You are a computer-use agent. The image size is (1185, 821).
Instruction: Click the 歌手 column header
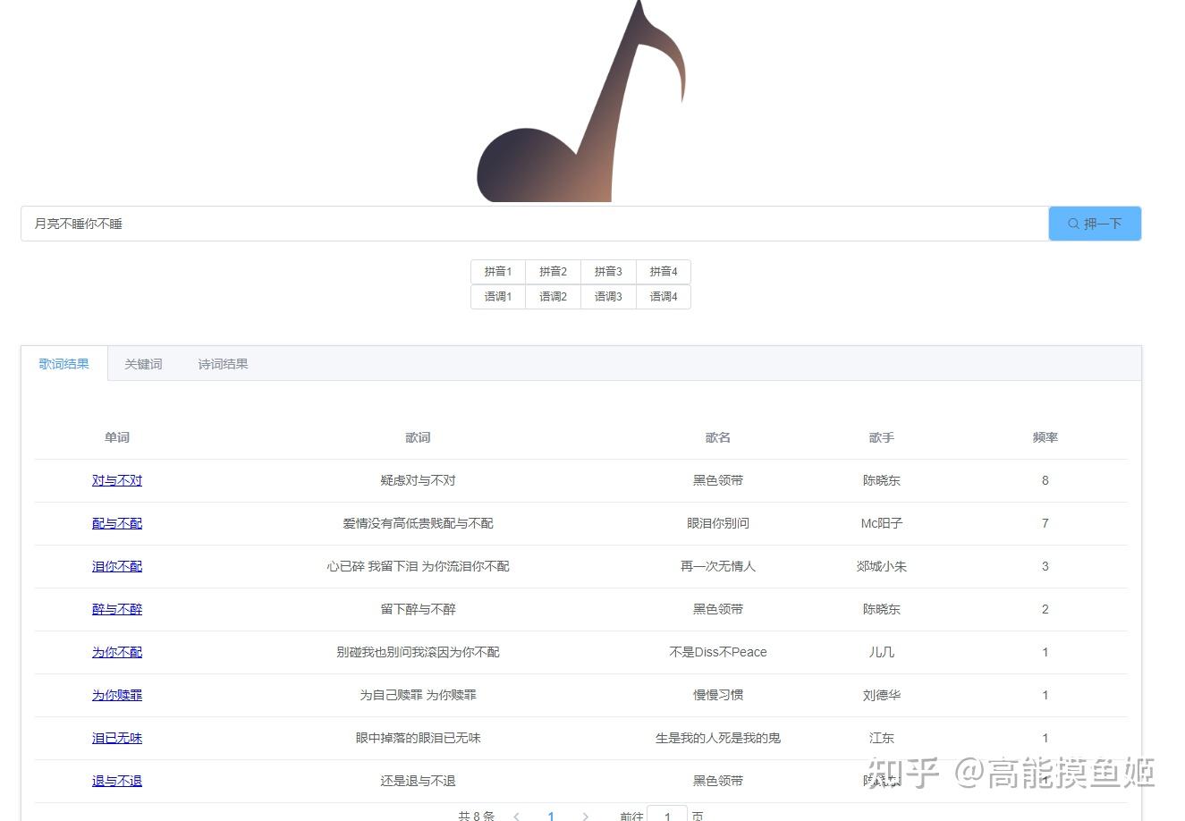click(x=882, y=437)
